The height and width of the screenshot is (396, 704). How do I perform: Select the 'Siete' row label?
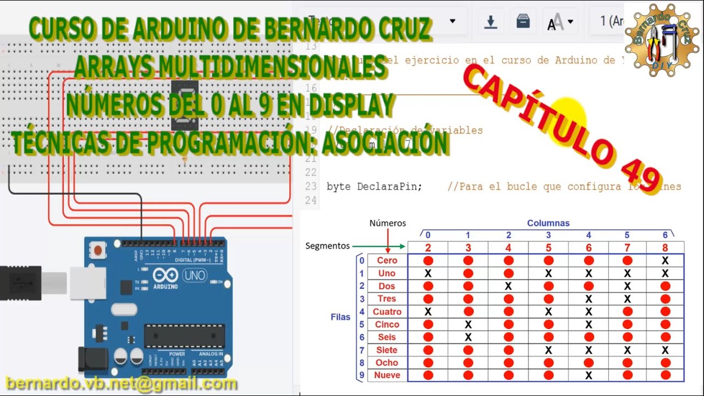(x=387, y=350)
